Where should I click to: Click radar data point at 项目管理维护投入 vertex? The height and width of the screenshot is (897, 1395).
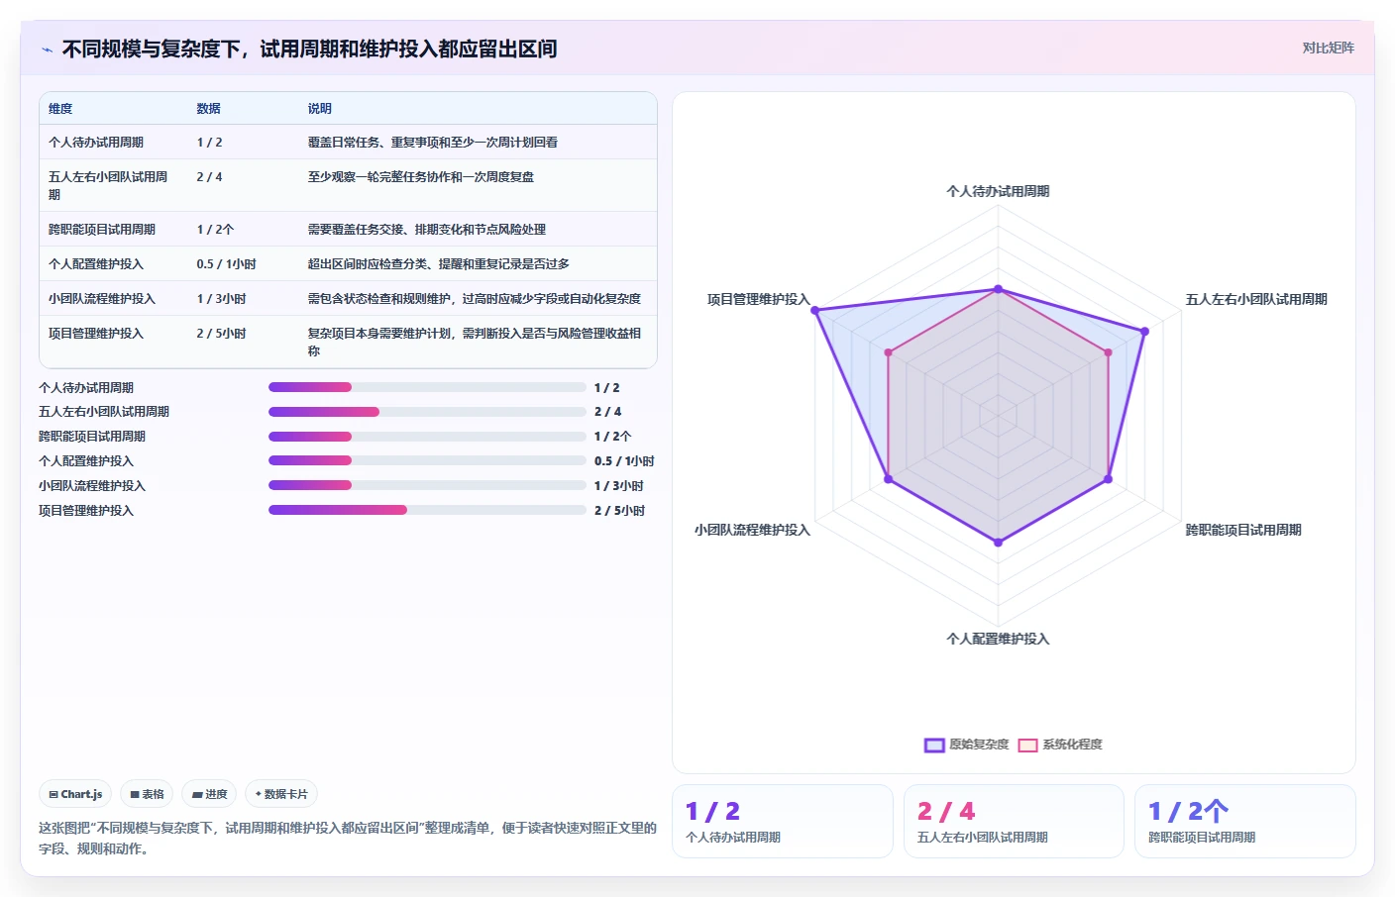tap(815, 311)
